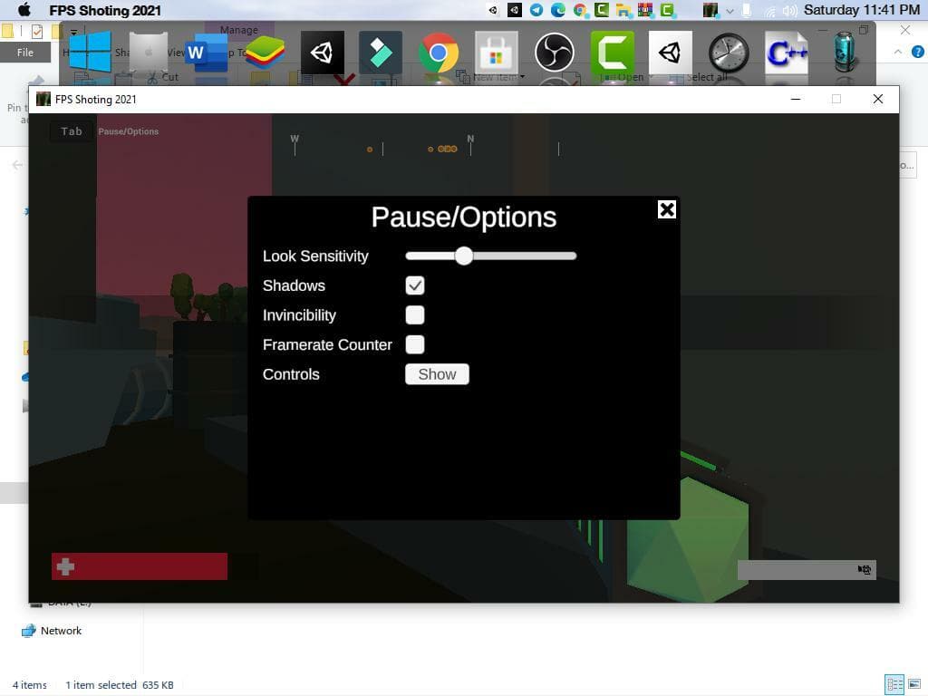Click the 1 item selected status text

[101, 685]
